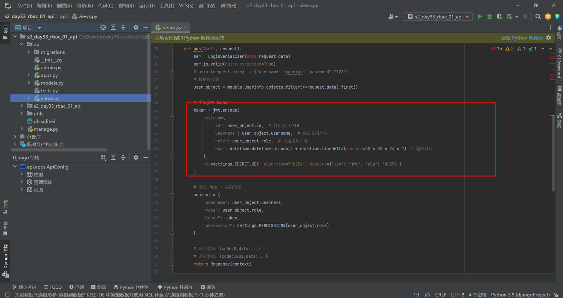The width and height of the screenshot is (563, 298).
Task: Open the code-with-me user icon
Action: 393,17
